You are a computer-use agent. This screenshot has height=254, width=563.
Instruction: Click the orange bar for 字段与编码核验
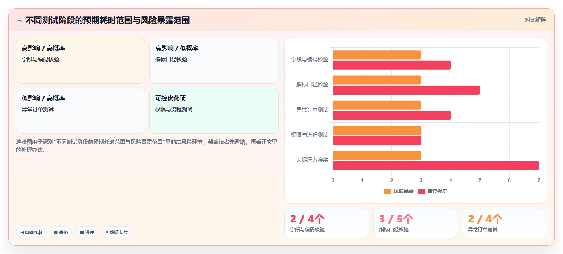tap(377, 55)
